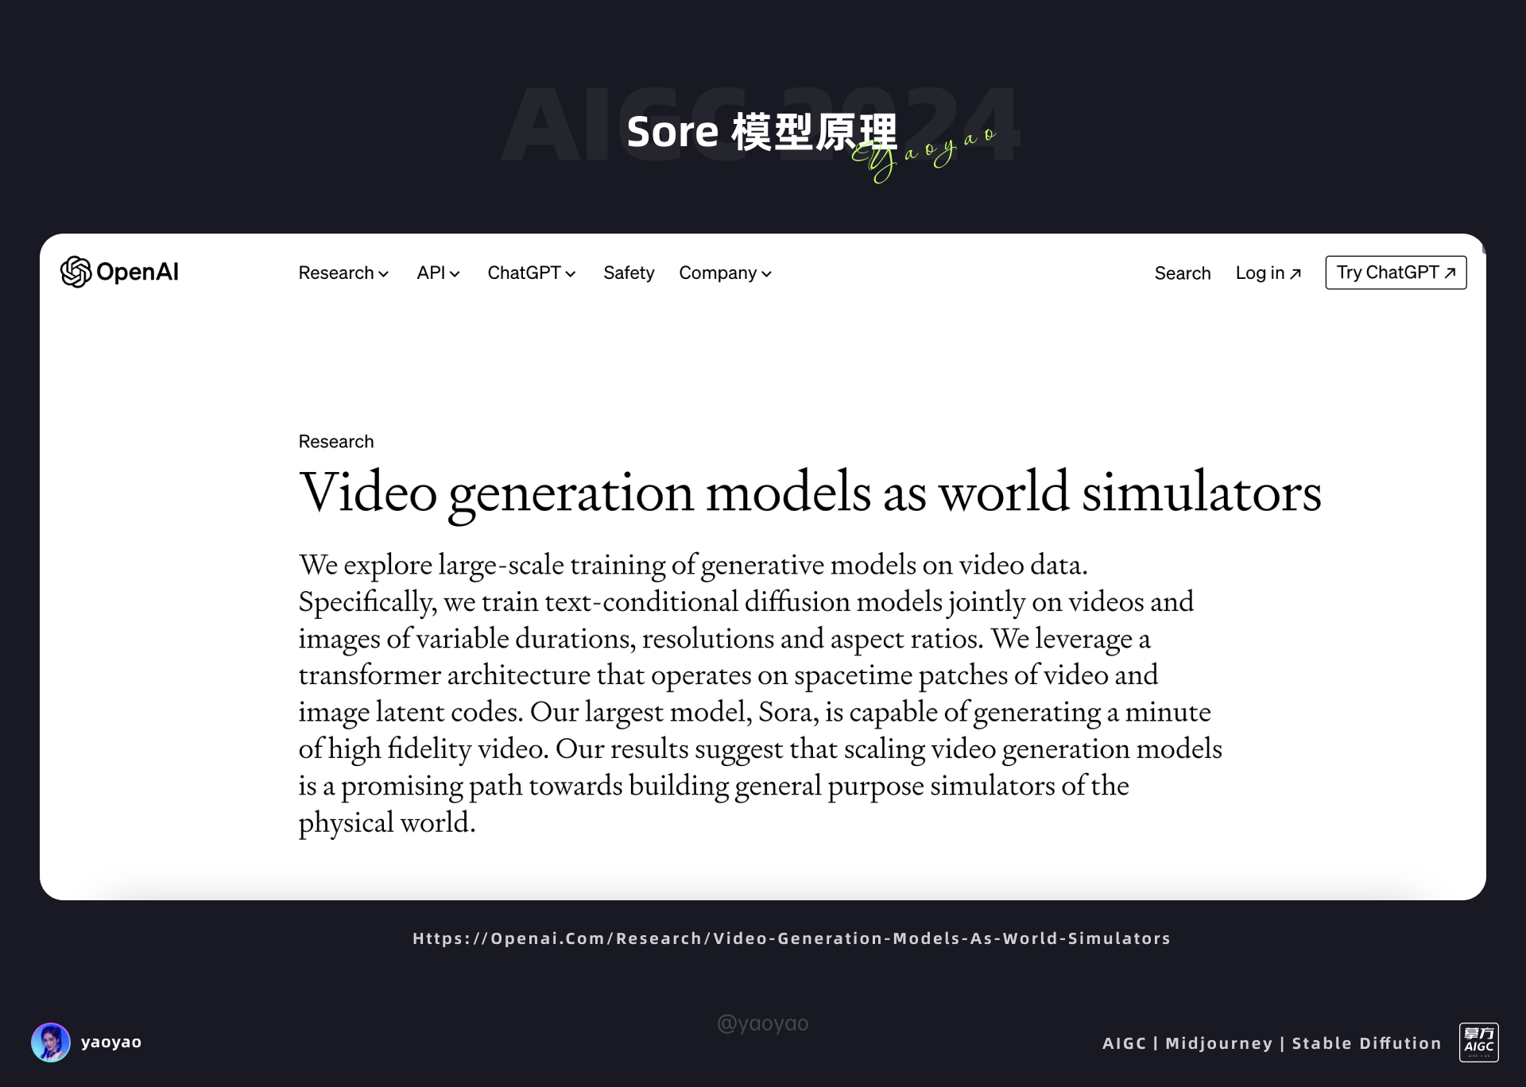Screen dimensions: 1526x1087
Task: Open Search on the OpenAI site
Action: [x=1182, y=273]
